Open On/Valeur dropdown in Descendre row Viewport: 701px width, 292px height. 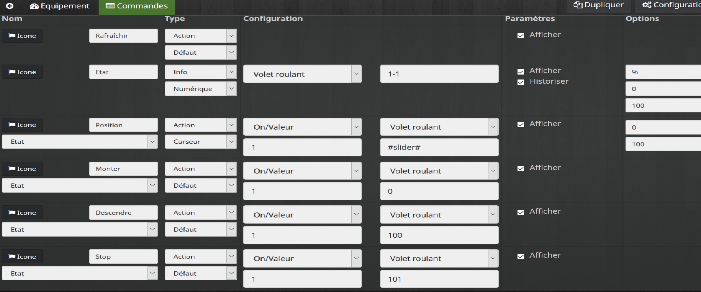(x=302, y=215)
